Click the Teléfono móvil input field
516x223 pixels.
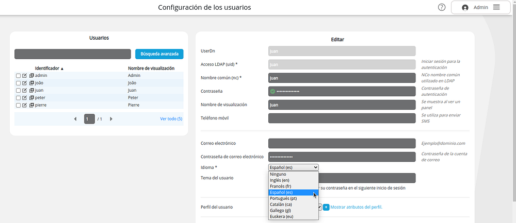342,118
